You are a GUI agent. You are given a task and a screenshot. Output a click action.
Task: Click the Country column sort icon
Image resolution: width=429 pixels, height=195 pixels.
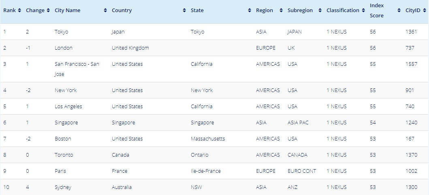click(184, 10)
